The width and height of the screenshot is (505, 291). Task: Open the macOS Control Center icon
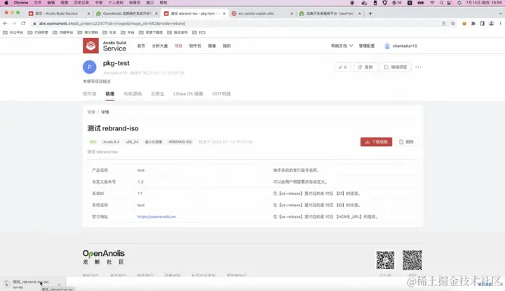coord(450,3)
